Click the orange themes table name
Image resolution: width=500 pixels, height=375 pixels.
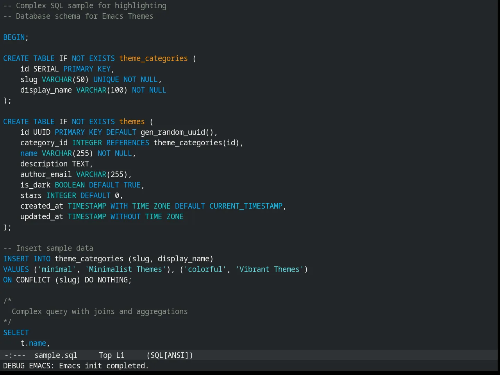click(x=132, y=122)
